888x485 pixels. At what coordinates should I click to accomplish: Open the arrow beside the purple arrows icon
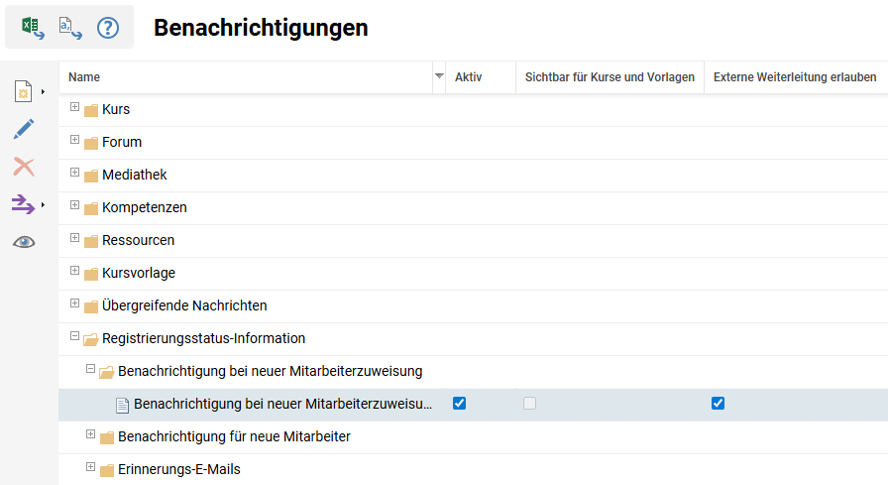point(43,204)
